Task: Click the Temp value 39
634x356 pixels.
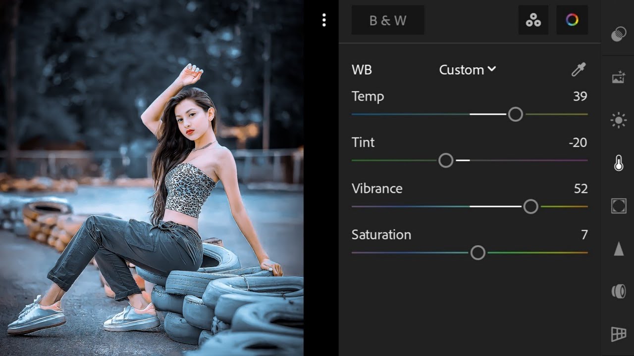Action: [x=580, y=96]
